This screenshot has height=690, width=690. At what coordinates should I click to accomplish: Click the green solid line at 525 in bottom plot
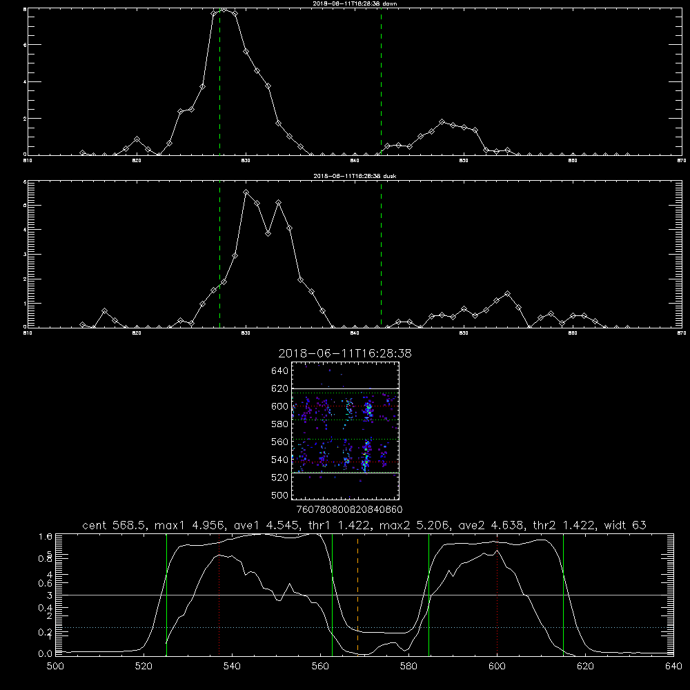click(166, 594)
